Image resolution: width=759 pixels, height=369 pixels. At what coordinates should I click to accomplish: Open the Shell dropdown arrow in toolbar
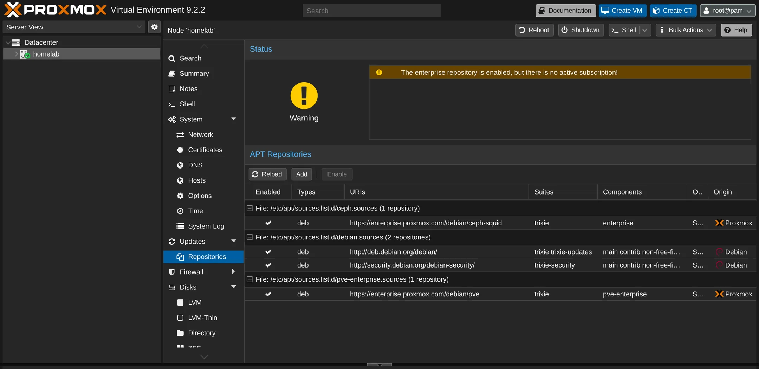click(x=645, y=30)
